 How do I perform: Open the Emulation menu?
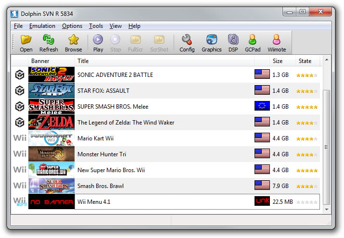42,26
